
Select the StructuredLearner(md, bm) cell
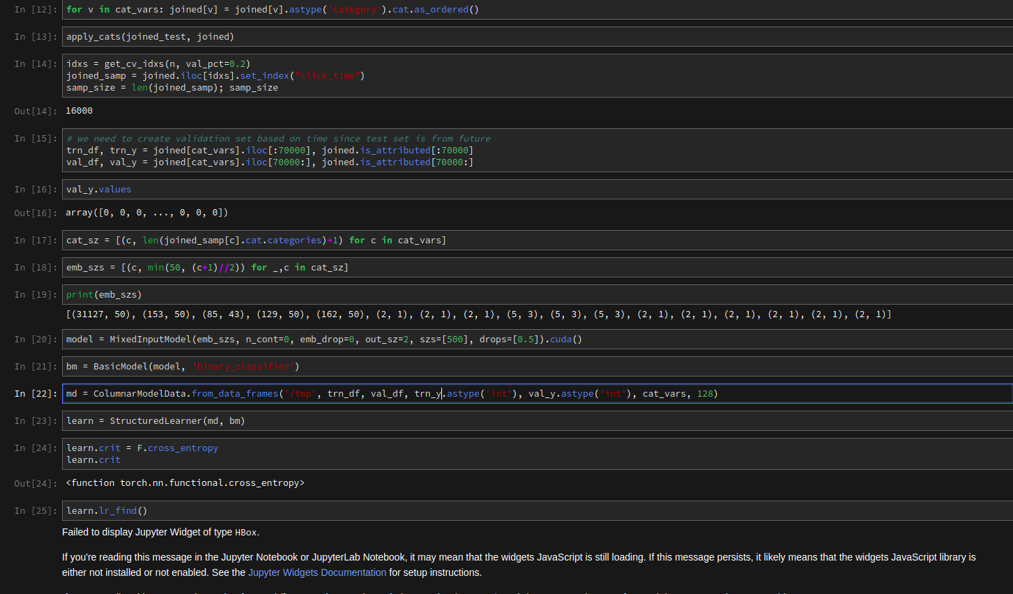point(537,421)
